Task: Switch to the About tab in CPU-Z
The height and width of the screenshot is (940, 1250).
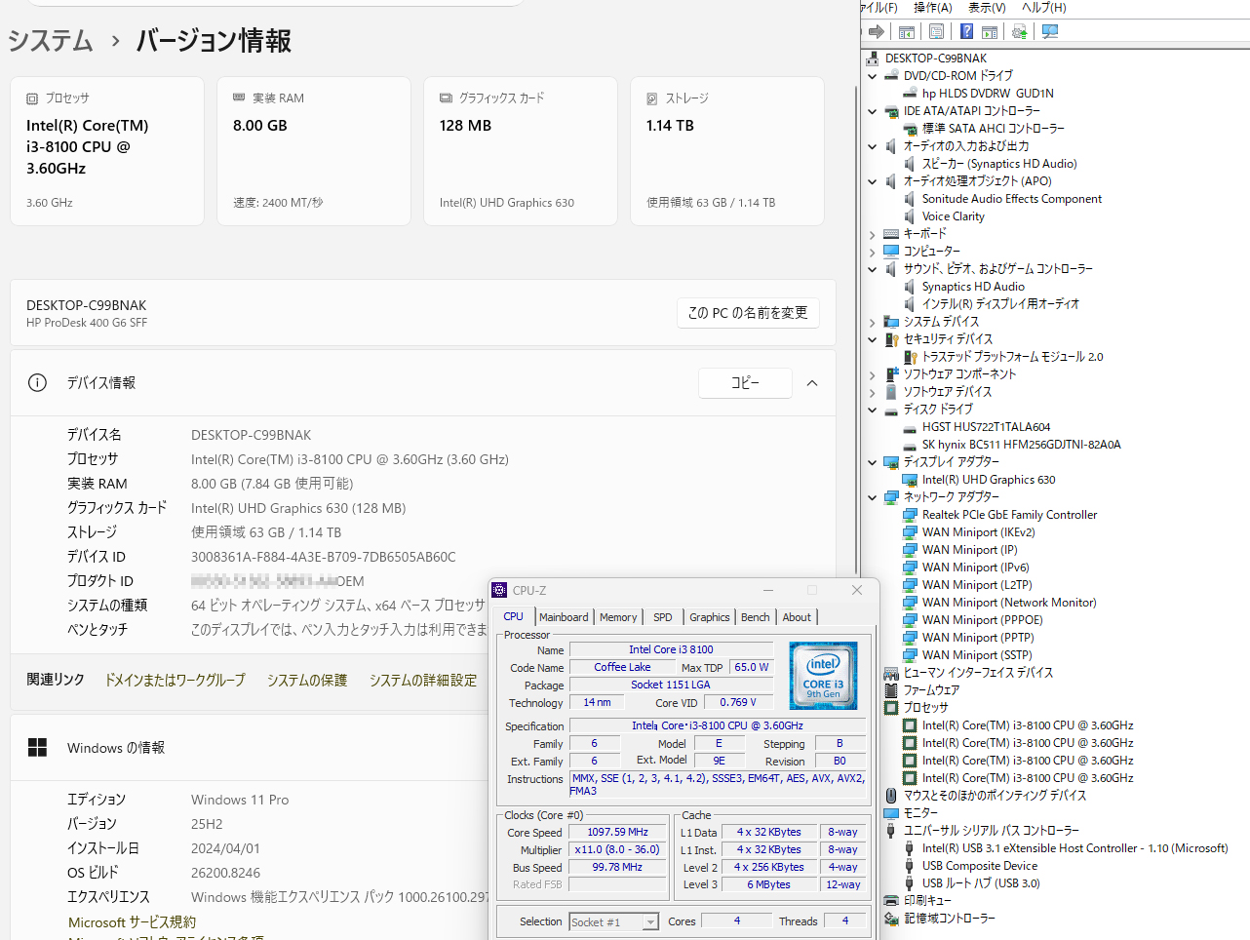Action: coord(797,617)
